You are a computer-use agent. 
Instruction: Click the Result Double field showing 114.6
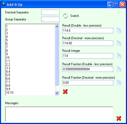click(88, 31)
